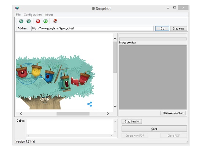This screenshot has width=202, height=154.
Task: Click the Grab from list button
Action: pyautogui.click(x=132, y=122)
